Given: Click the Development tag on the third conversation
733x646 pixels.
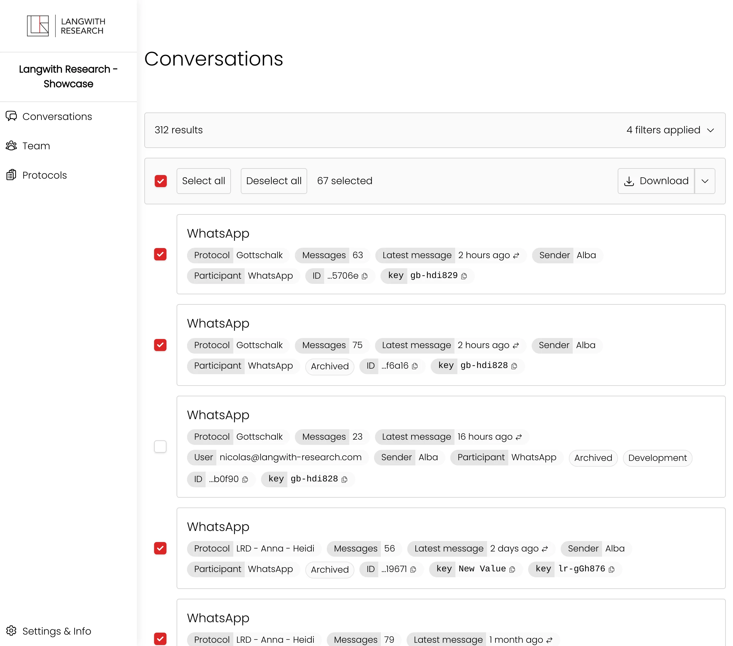Looking at the screenshot, I should (x=657, y=458).
